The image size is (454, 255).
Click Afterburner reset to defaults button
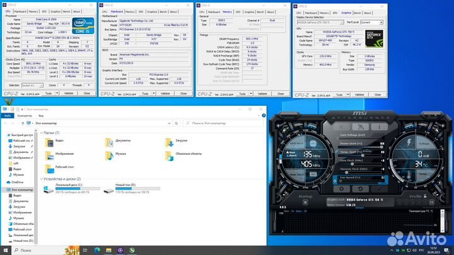pyautogui.click(x=361, y=189)
